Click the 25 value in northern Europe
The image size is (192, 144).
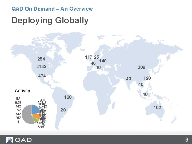coord(97,57)
